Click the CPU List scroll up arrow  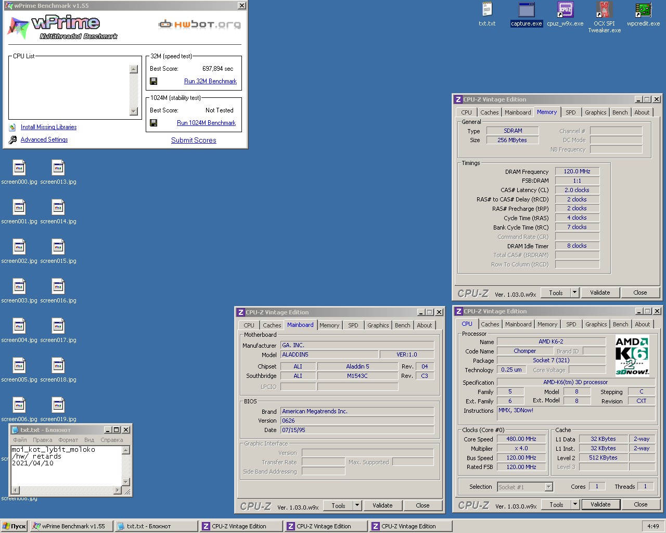[134, 69]
